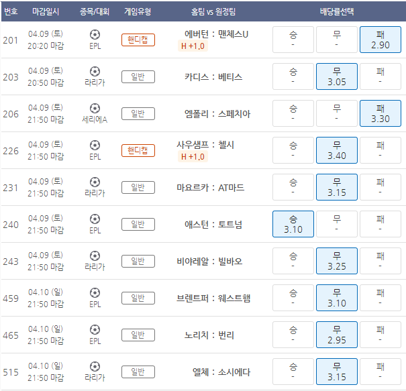Click match text 에버턴 : 맨체스U
The width and height of the screenshot is (406, 391).
216,34
